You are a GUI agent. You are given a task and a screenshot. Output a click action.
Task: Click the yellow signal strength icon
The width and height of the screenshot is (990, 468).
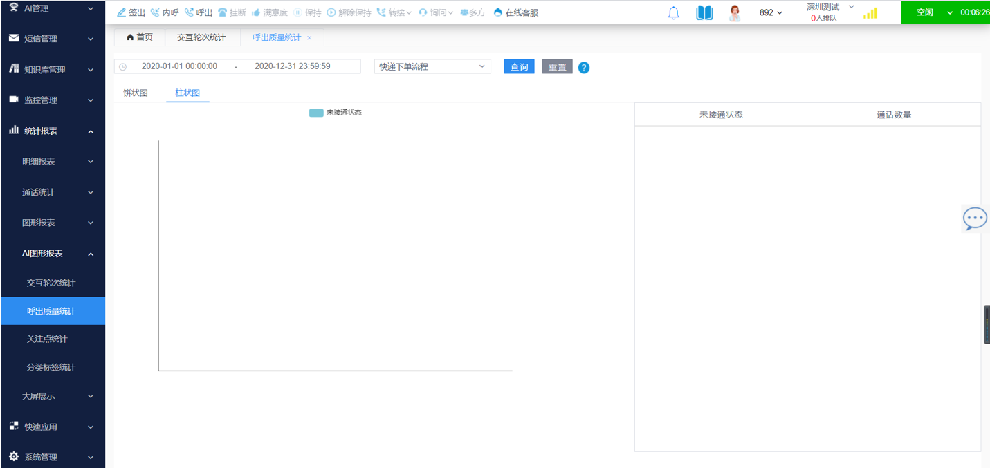pyautogui.click(x=870, y=13)
